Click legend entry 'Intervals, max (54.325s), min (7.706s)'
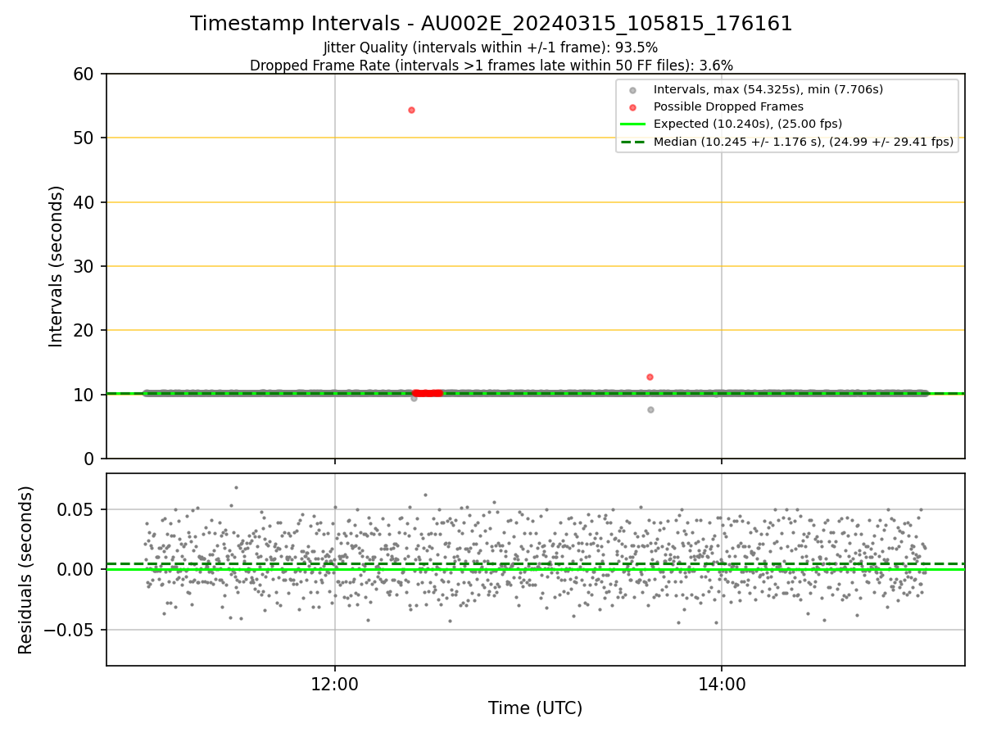The image size is (983, 737). pos(768,89)
